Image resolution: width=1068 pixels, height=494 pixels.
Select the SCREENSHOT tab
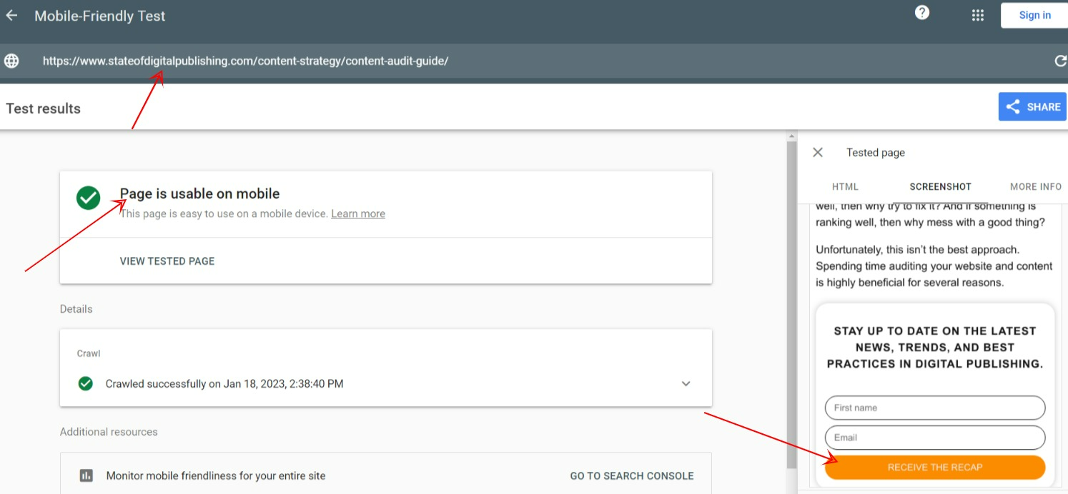pos(940,187)
